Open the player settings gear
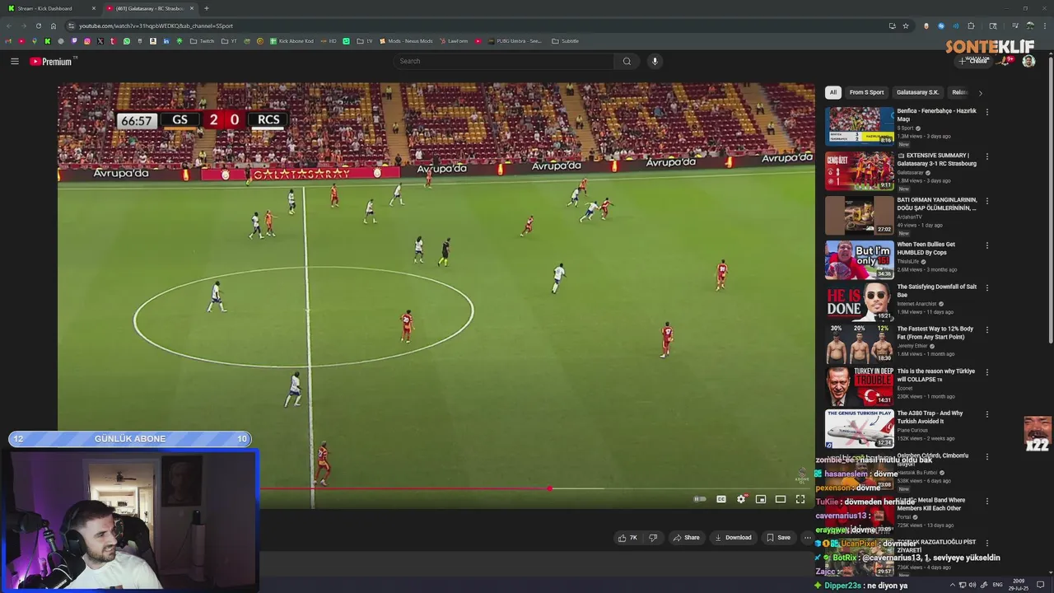Screen dimensions: 1054x593 click(741, 499)
